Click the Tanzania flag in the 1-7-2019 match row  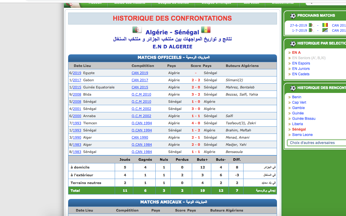[325, 30]
